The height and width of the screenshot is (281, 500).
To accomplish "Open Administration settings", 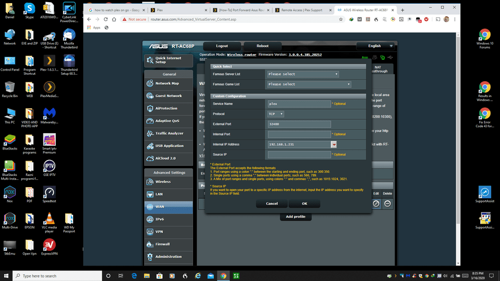I will click(169, 257).
